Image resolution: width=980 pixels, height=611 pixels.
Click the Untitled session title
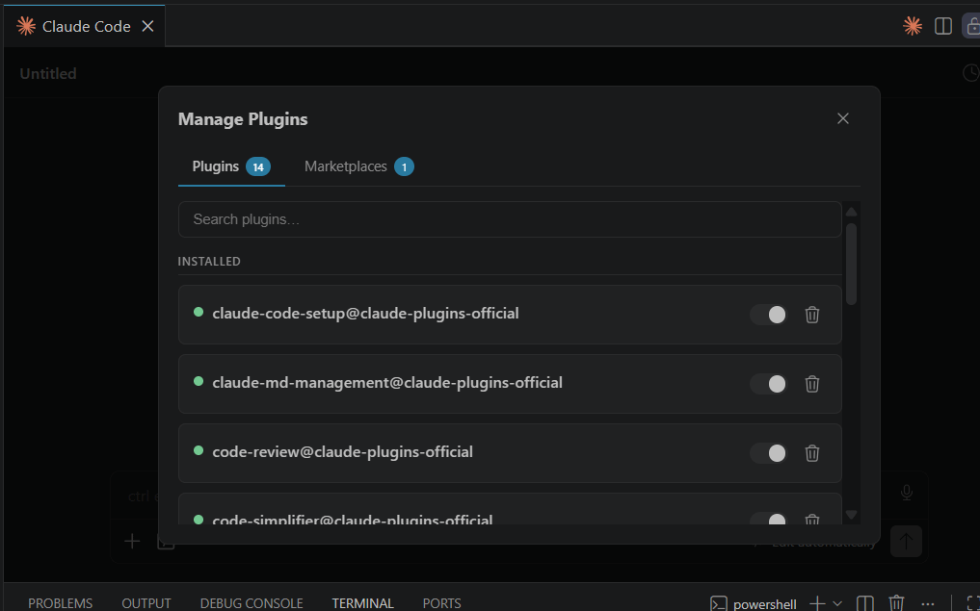point(48,74)
